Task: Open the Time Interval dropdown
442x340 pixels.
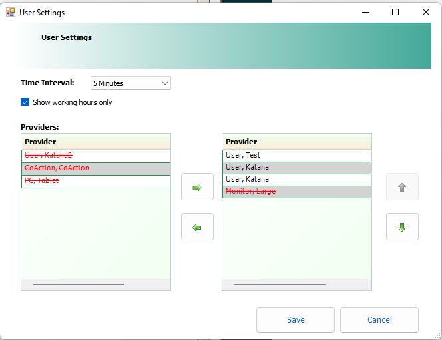Action: click(x=130, y=83)
